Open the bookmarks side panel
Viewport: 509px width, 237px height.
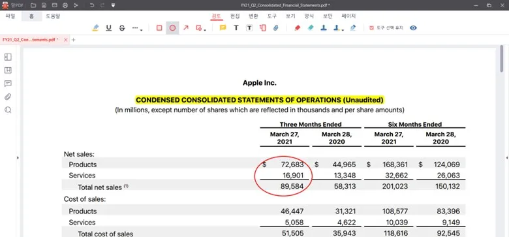8,70
